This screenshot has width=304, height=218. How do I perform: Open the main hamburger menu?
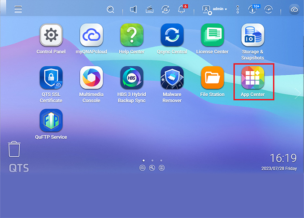[x=18, y=9]
